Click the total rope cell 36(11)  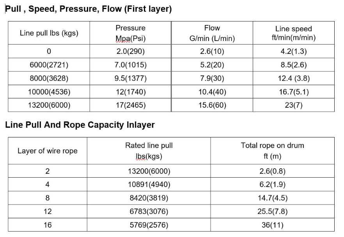[272, 225]
